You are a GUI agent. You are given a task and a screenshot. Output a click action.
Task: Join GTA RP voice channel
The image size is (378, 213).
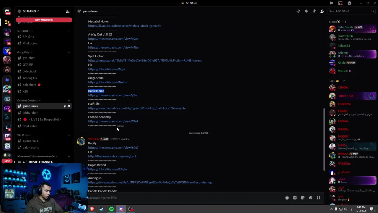coord(44,65)
